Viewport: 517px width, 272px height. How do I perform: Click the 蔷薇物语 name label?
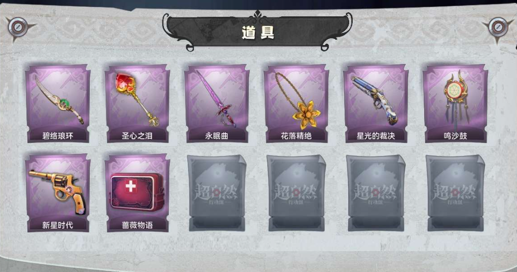point(137,225)
